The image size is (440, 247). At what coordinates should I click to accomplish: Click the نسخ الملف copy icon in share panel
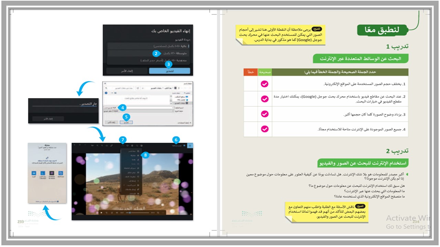click(61, 173)
